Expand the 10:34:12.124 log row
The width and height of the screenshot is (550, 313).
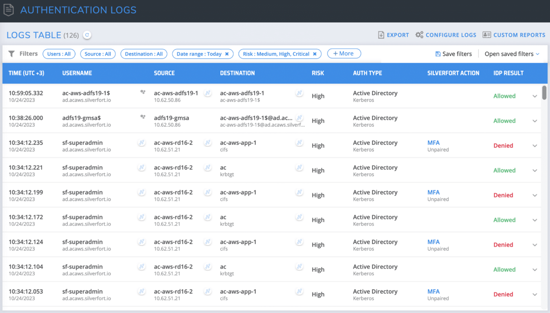pyautogui.click(x=535, y=245)
